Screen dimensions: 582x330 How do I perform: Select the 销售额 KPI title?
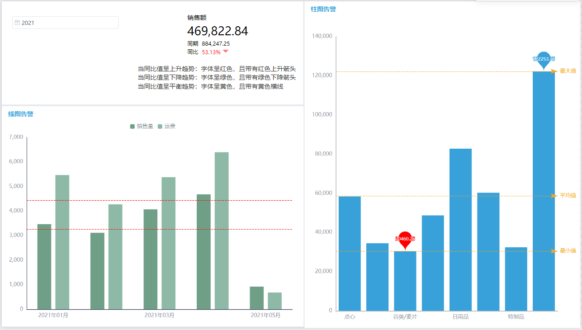(x=197, y=18)
